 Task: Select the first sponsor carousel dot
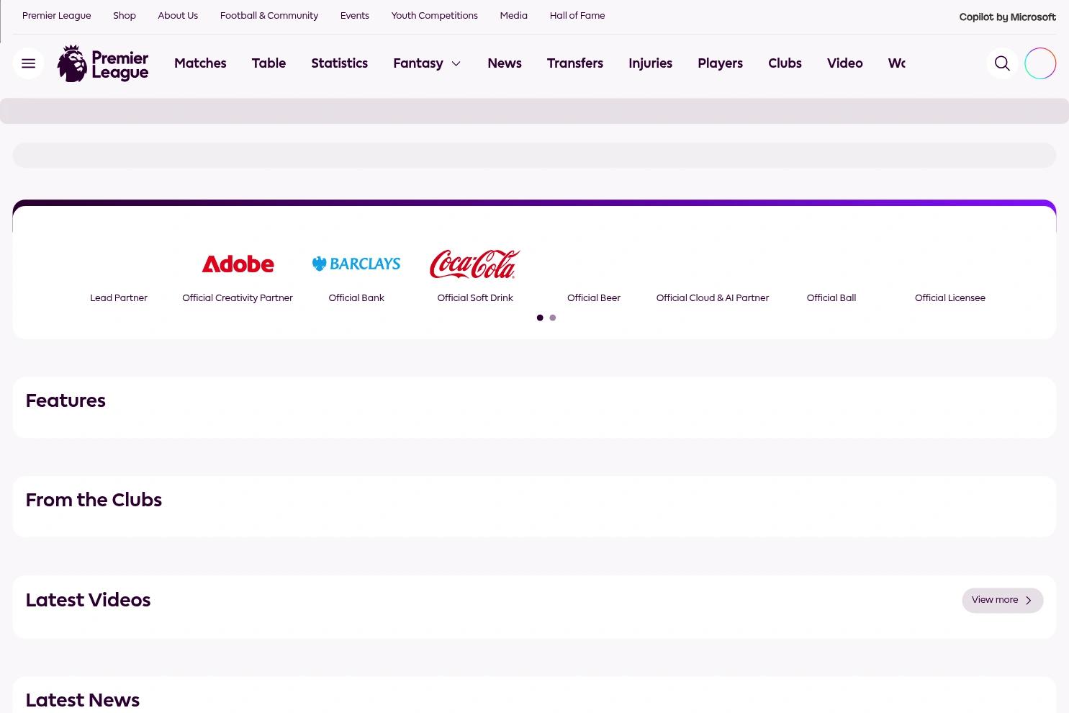point(540,318)
